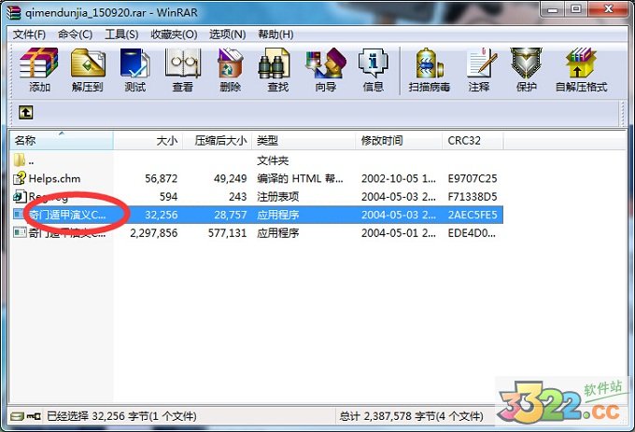The height and width of the screenshot is (432, 635).
Task: Click the WinRAR title bar app icon
Action: 13,12
